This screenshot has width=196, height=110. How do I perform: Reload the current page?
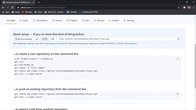tap(12, 7)
